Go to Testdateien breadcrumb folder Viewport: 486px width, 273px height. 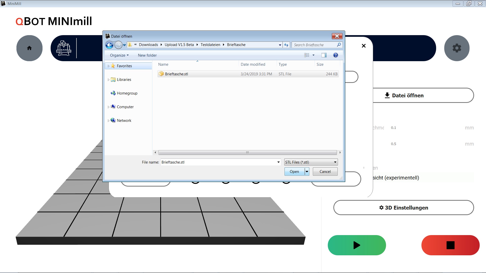210,45
